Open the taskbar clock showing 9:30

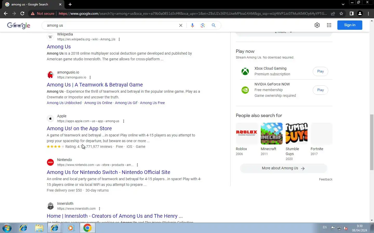[359, 228]
